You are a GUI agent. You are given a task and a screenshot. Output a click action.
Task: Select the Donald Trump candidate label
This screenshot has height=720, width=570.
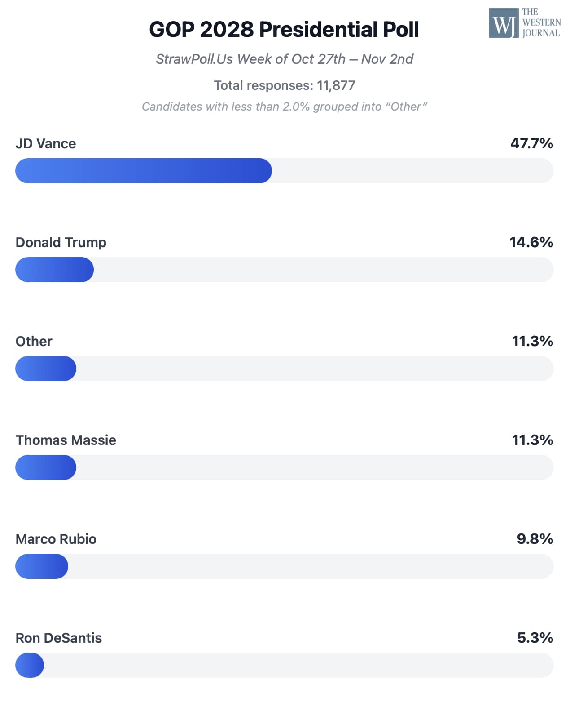(x=61, y=243)
